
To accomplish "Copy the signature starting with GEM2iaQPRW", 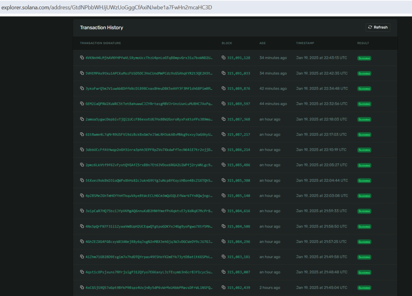I will [x=82, y=104].
